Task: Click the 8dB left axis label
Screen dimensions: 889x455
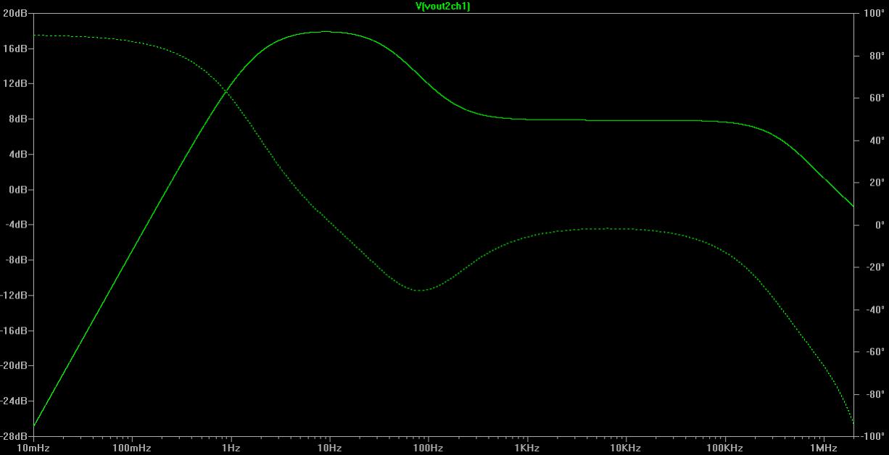Action: [17, 119]
